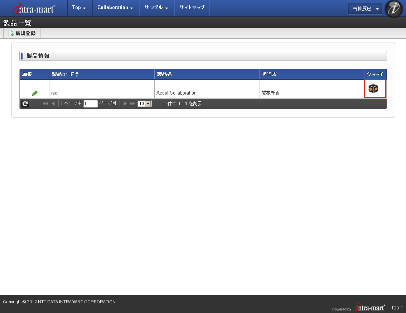Click the 'Accel Collaboration' product name cell
This screenshot has height=313, width=406.
pyautogui.click(x=207, y=89)
